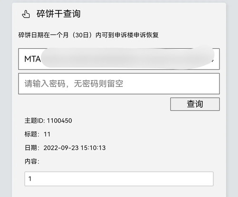This screenshot has height=197, width=238.
Task: Click the 标题 label
Action: (x=31, y=134)
